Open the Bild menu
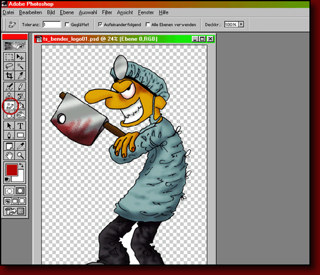This screenshot has height=275, width=320. (51, 12)
